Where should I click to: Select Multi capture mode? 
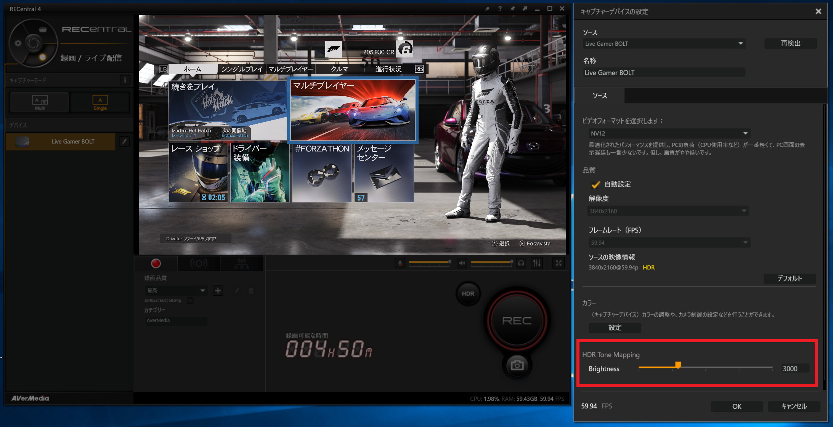(x=40, y=102)
